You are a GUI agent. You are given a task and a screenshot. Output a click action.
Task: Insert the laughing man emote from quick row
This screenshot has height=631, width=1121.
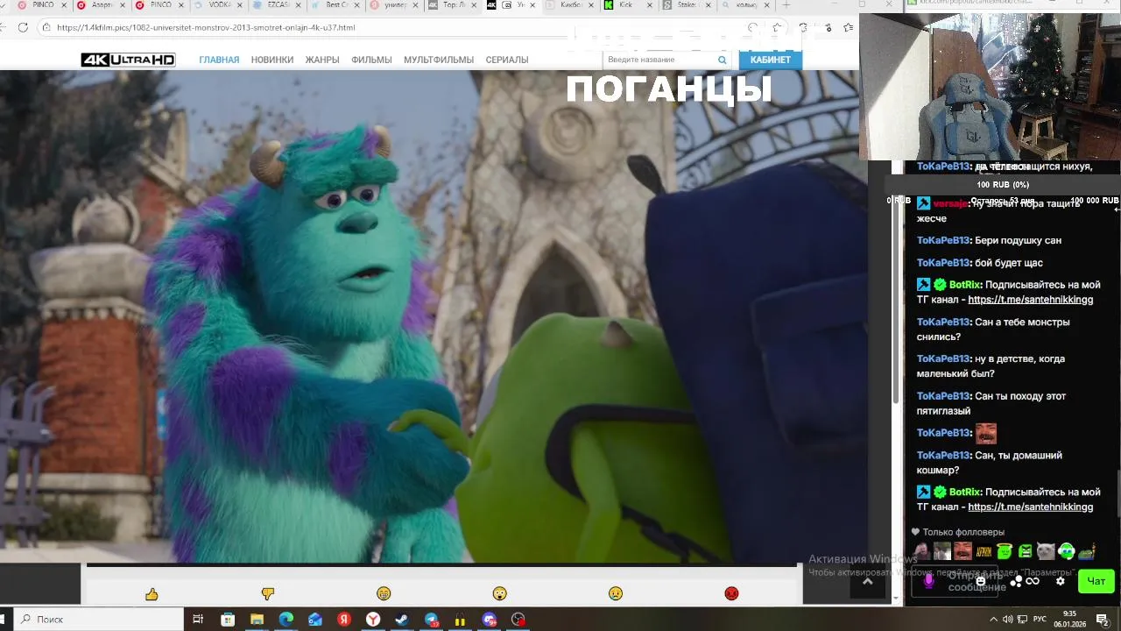[x=962, y=551]
